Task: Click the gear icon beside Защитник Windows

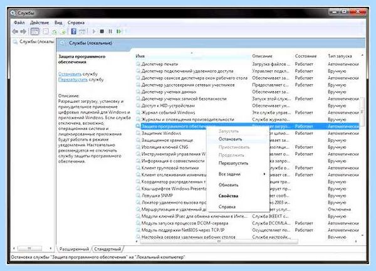Action: tap(138, 133)
